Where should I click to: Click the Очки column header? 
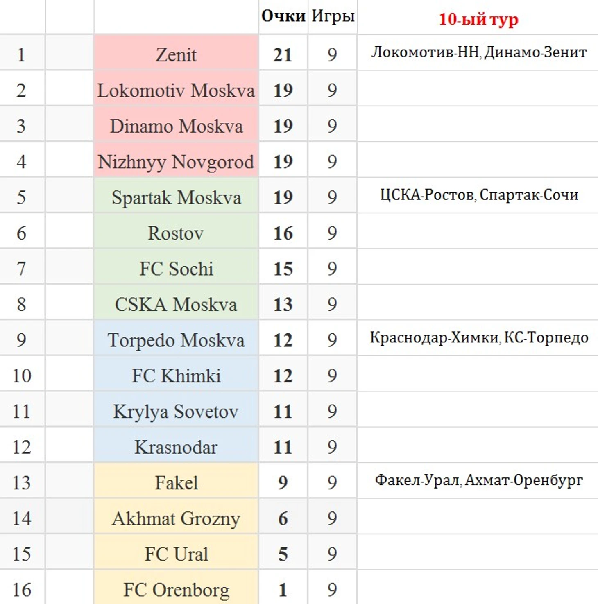283,16
